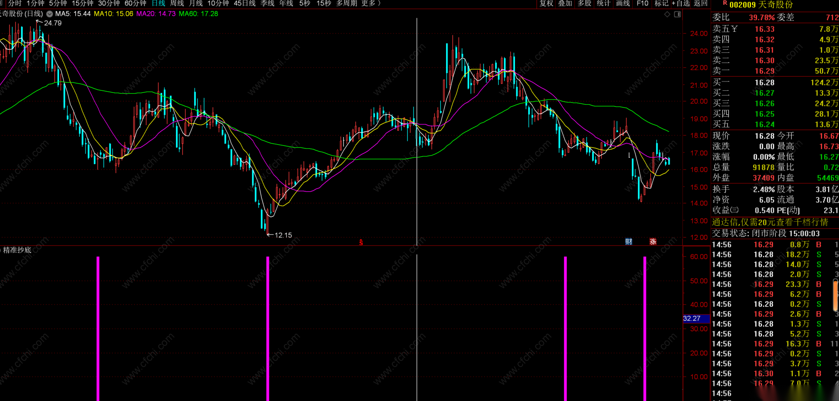Viewport: 839px width, 401px height.
Task: Click the 标记 mark button
Action: 661,4
